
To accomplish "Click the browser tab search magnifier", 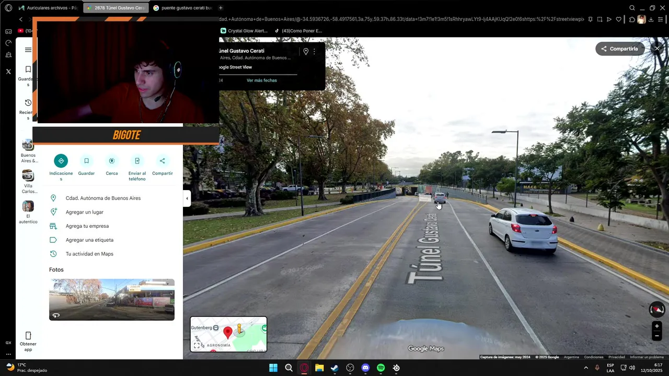I will coord(632,8).
